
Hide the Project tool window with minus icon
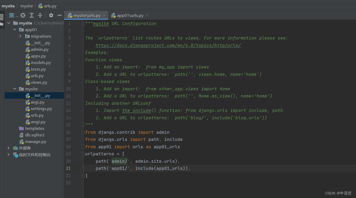60,15
